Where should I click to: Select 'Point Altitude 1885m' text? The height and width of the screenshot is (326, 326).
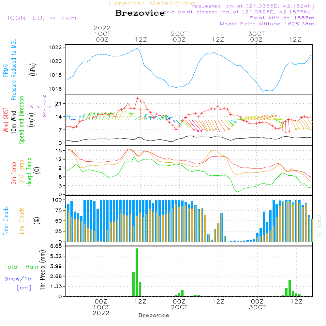click(282, 18)
